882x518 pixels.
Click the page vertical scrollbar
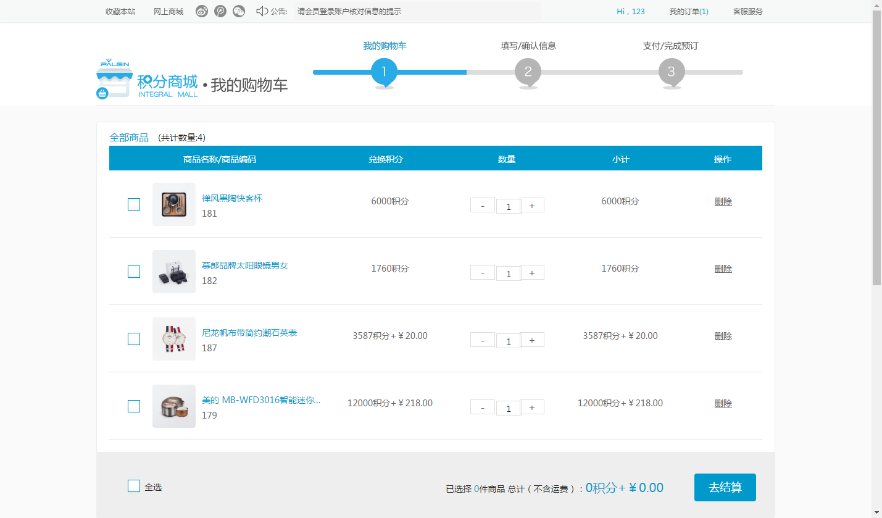876,148
